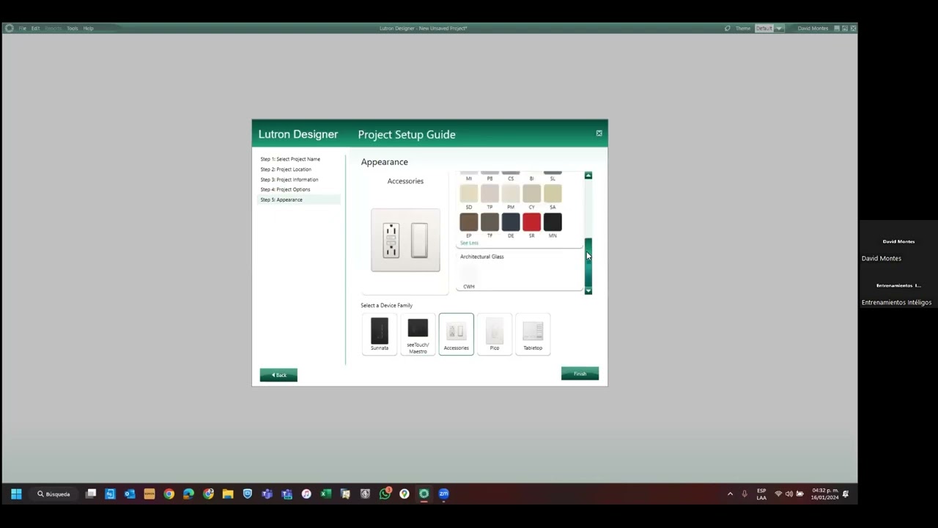Click the Lutron Designer taskbar icon

(x=424, y=494)
